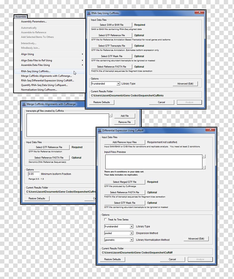The image size is (234, 279).
Task: Click Select Merged GTF File button
Action: tap(125, 182)
